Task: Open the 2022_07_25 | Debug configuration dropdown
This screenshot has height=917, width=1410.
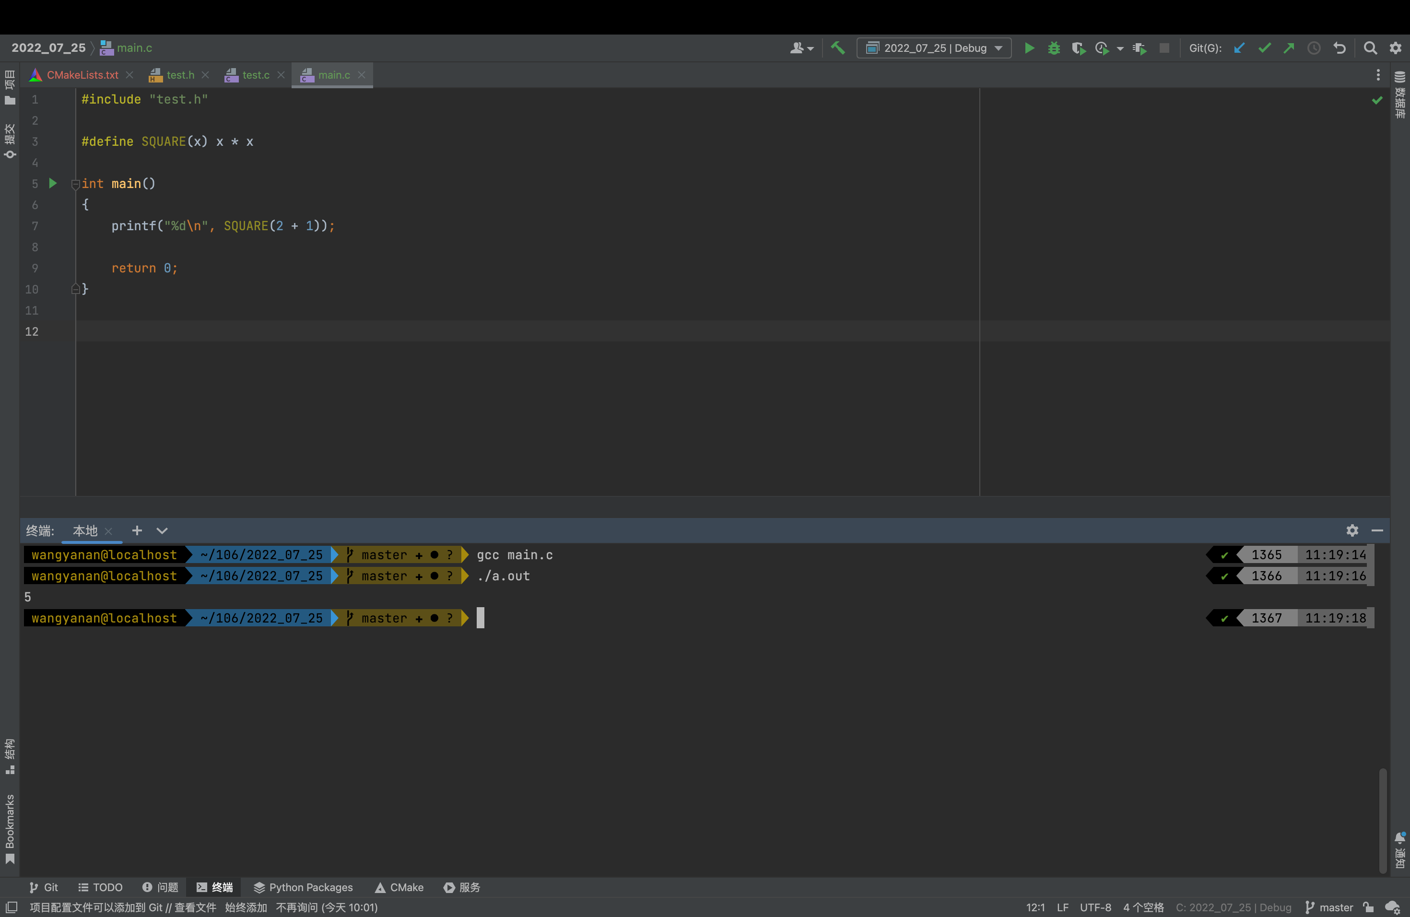Action: 934,48
